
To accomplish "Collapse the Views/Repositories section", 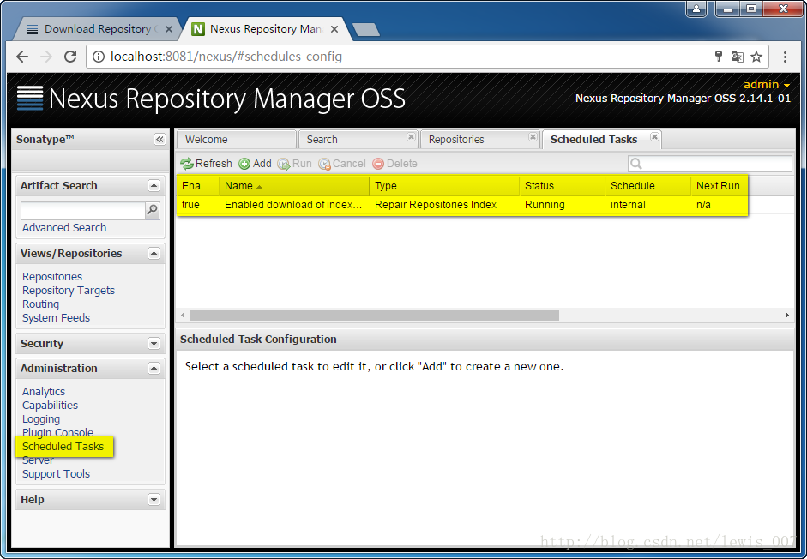I will pos(154,254).
